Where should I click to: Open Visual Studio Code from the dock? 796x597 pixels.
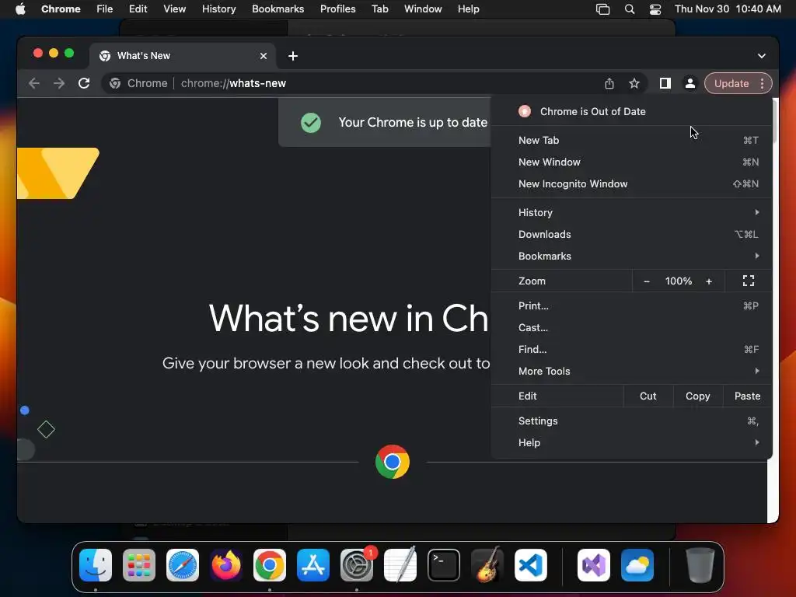[x=531, y=565]
